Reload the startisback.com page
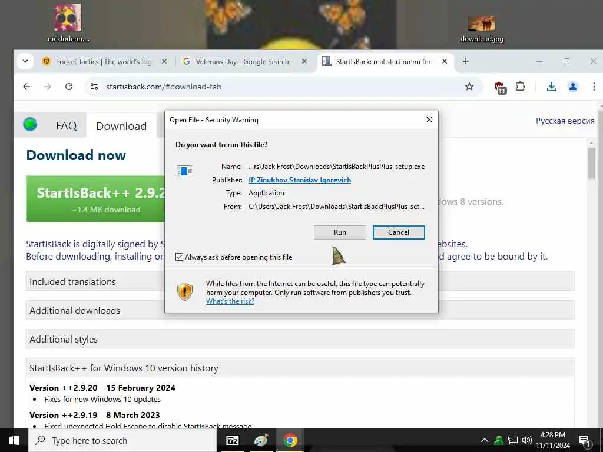The image size is (603, 452). pyautogui.click(x=69, y=87)
